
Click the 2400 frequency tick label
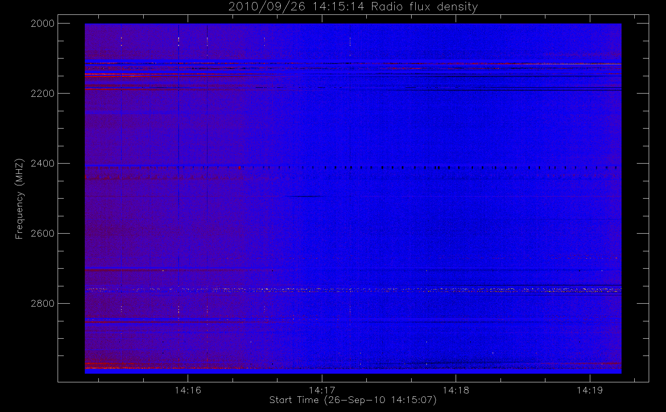pos(43,164)
